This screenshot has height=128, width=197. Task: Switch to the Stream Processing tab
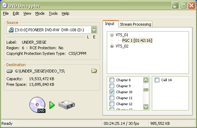click(135, 24)
